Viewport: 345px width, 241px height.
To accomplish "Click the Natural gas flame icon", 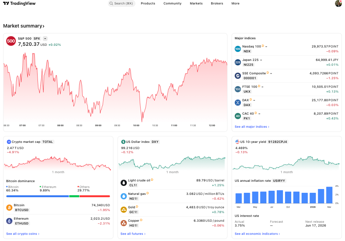I will coord(124,196).
